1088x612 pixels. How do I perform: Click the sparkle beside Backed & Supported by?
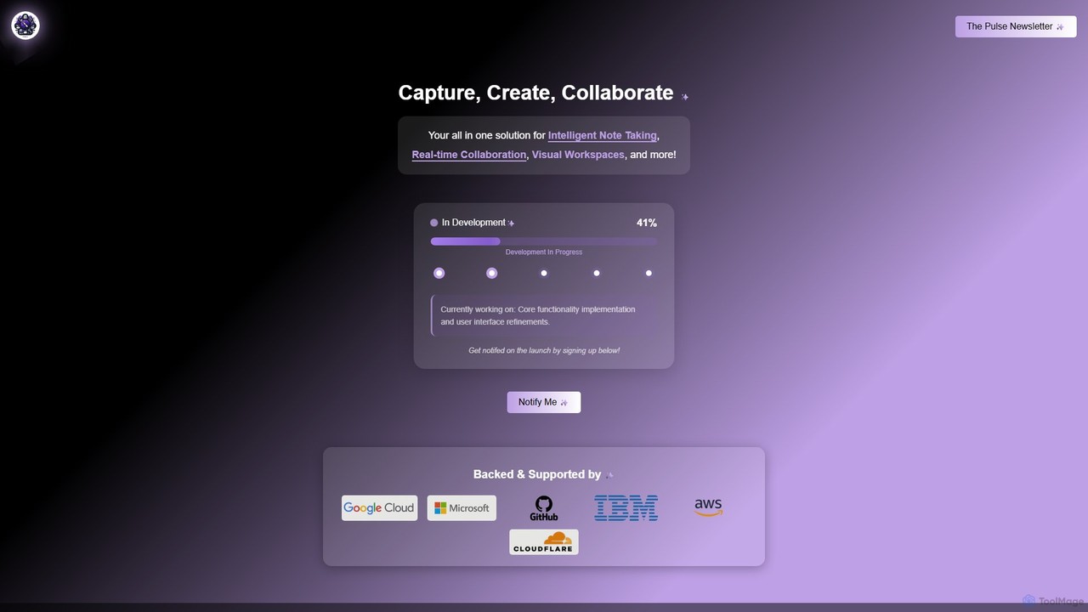[609, 476]
